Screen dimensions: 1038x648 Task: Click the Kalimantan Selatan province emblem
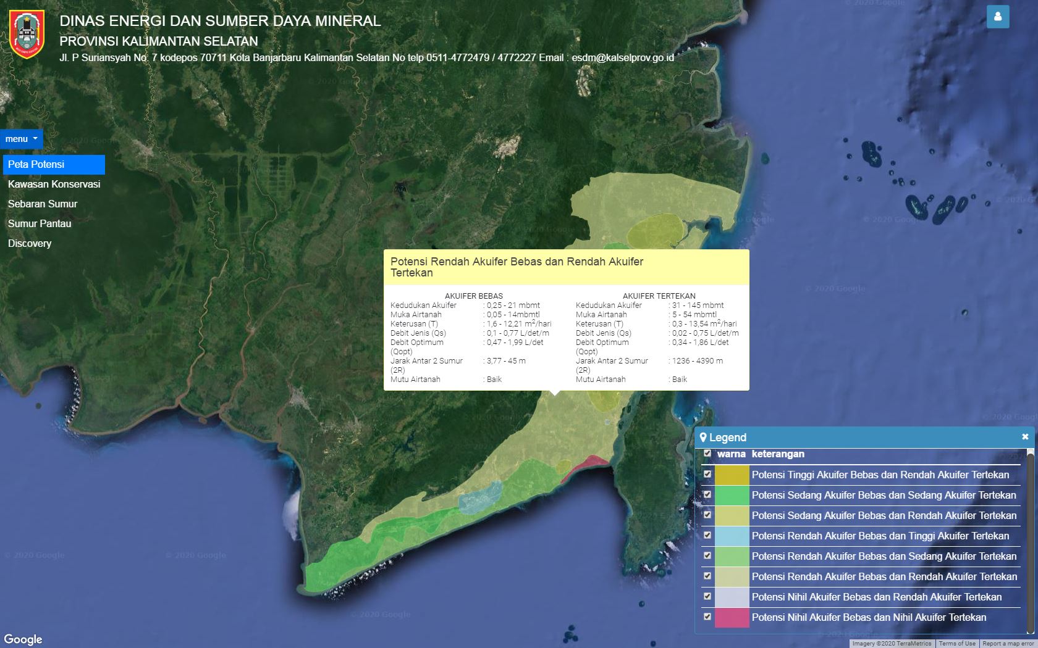[27, 34]
